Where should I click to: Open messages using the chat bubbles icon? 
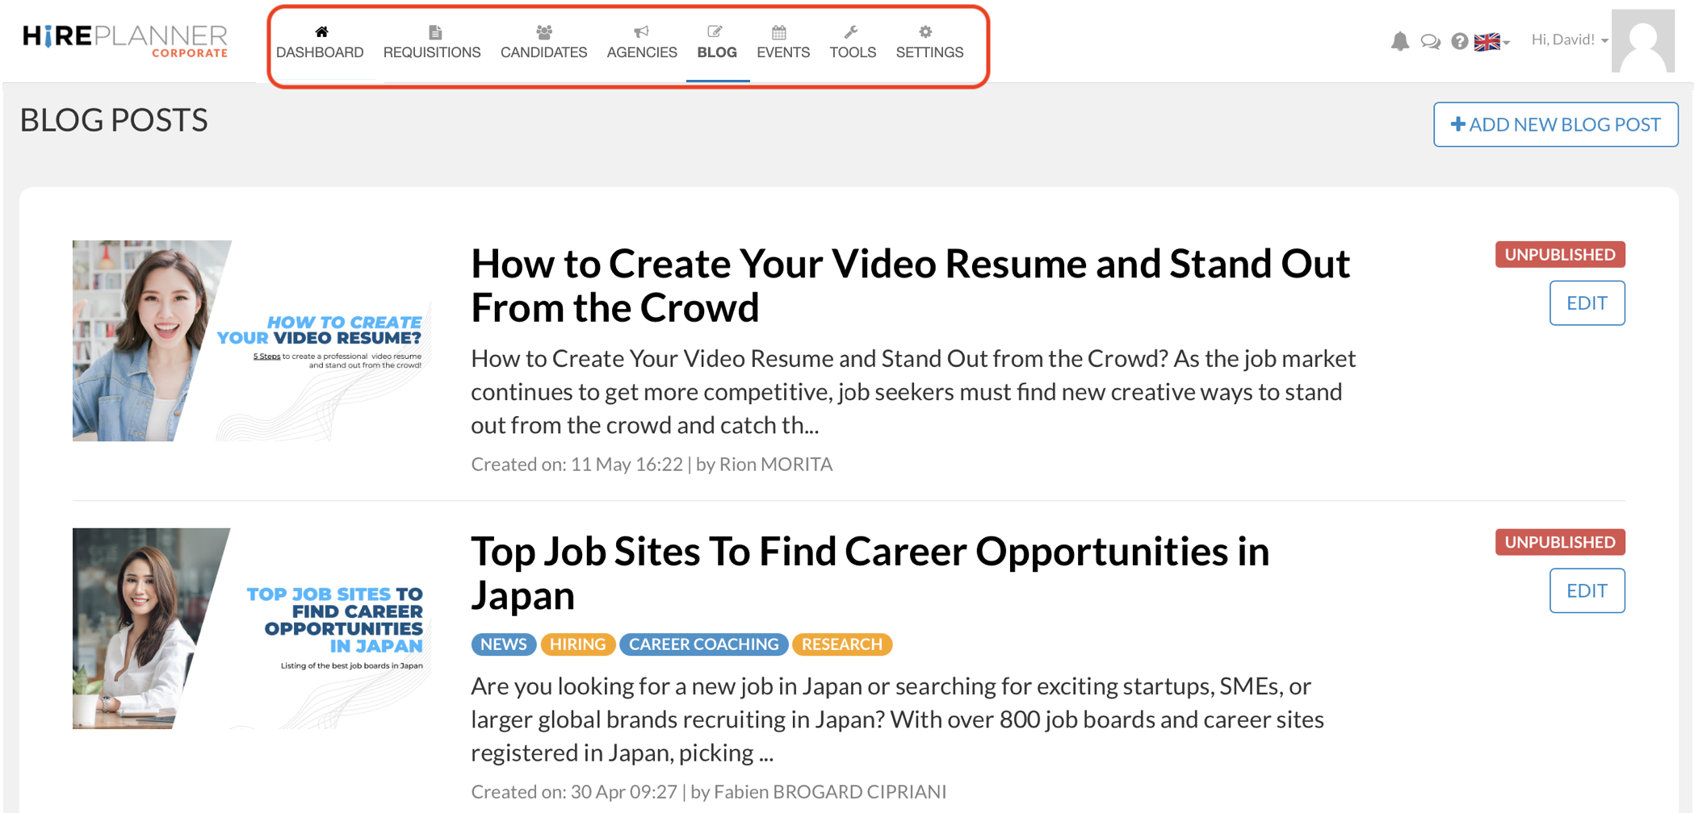1429,40
